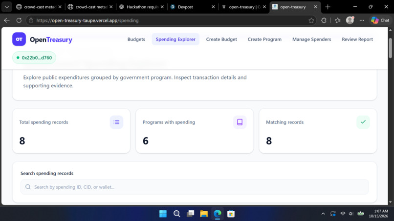Open the Windows Start menu
The image size is (394, 221).
point(163,214)
